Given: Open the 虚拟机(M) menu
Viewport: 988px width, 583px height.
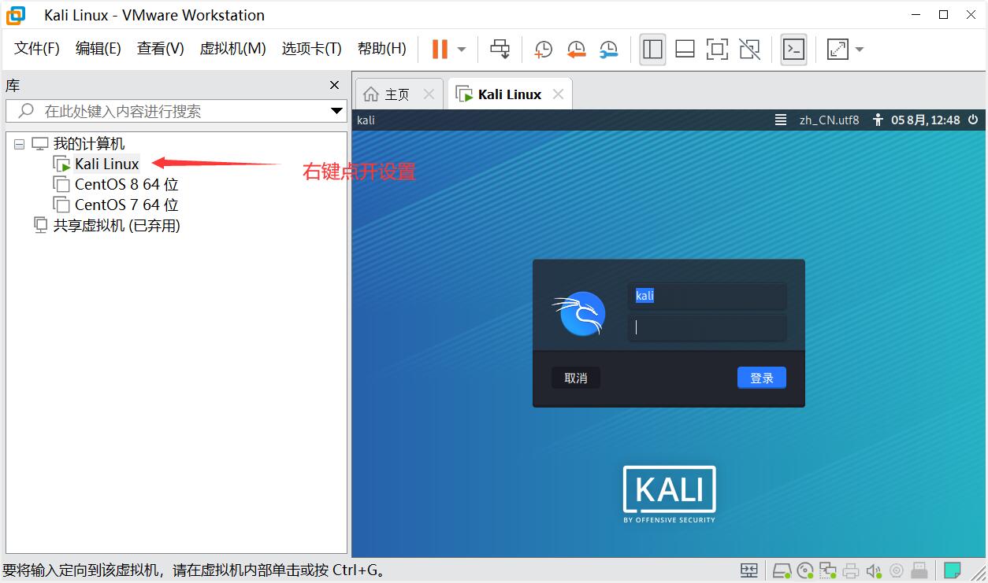Looking at the screenshot, I should click(232, 48).
